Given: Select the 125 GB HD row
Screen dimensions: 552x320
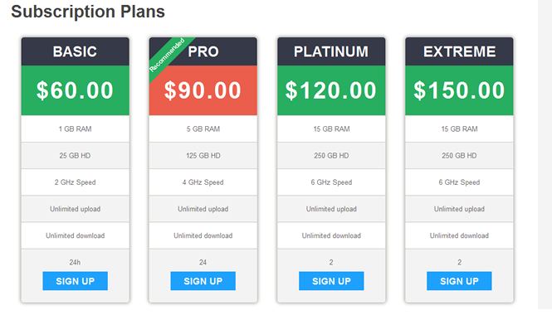Looking at the screenshot, I should click(x=203, y=155).
